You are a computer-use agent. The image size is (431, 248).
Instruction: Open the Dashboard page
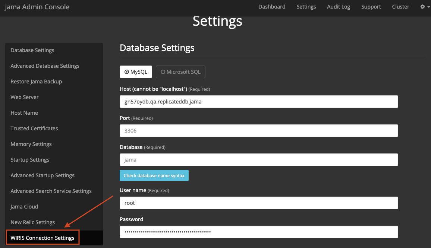click(x=272, y=7)
